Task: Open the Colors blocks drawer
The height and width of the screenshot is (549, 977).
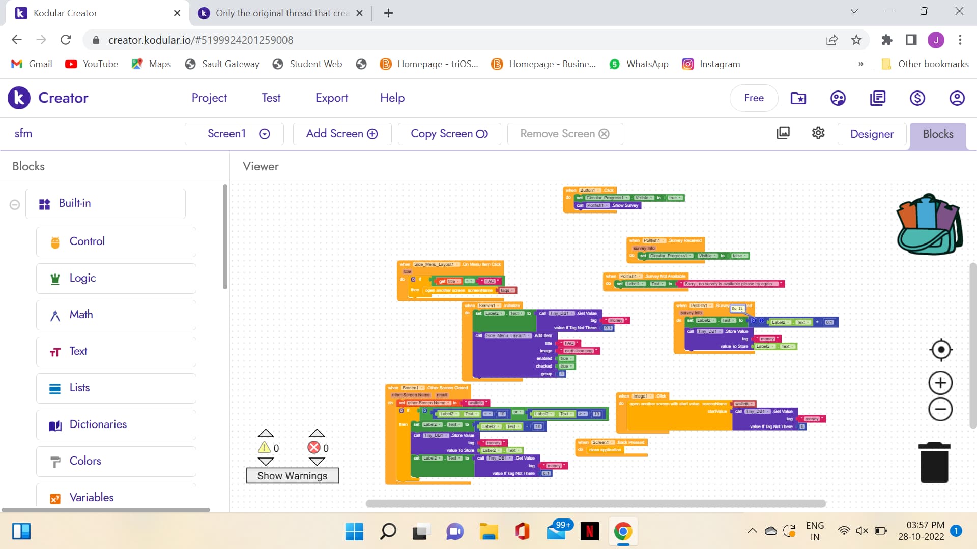Action: click(x=116, y=461)
